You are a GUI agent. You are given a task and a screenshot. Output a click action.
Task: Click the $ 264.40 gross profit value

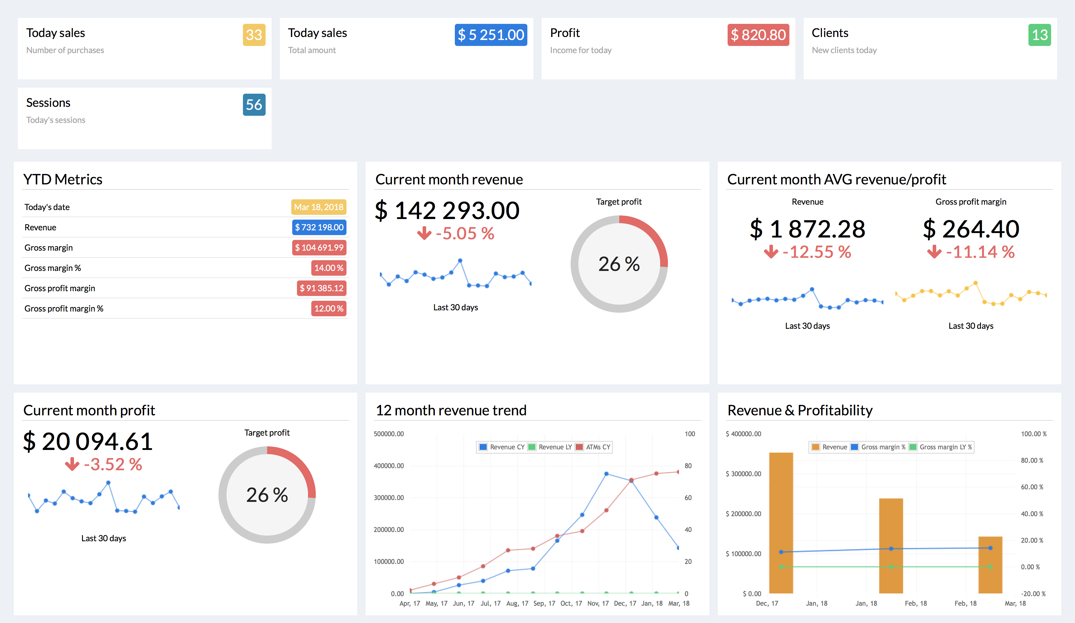[971, 229]
